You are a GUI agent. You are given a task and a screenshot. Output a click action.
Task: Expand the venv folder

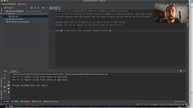(7, 14)
